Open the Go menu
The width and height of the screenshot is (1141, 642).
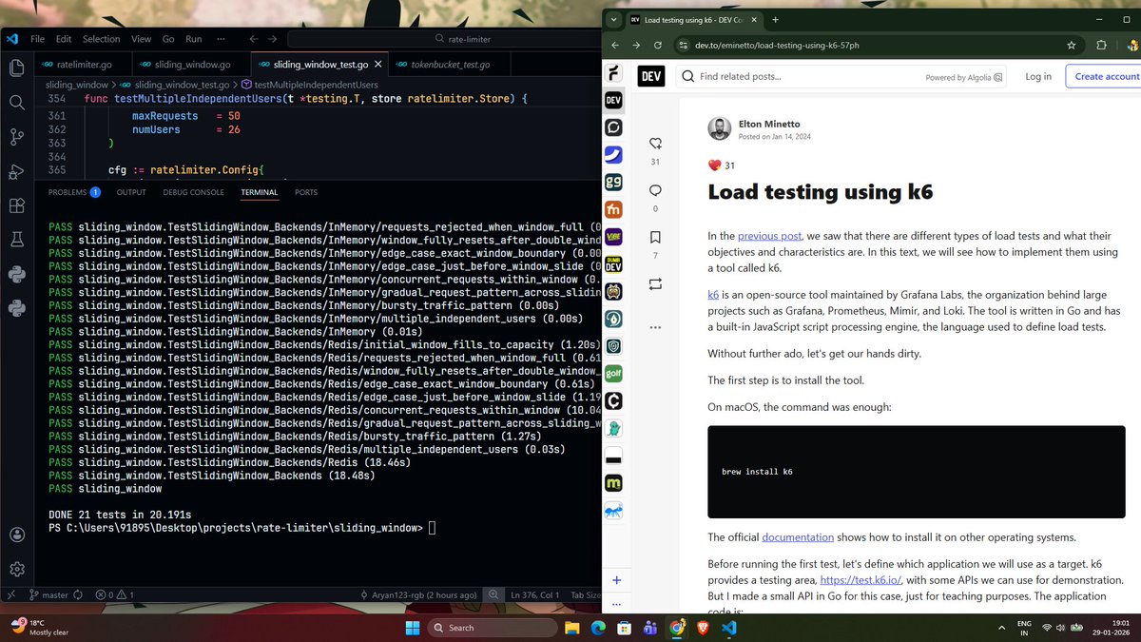point(168,39)
